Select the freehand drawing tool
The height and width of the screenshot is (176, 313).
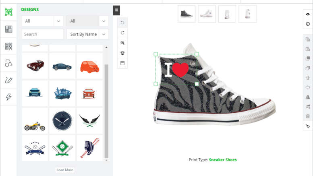coord(8,80)
